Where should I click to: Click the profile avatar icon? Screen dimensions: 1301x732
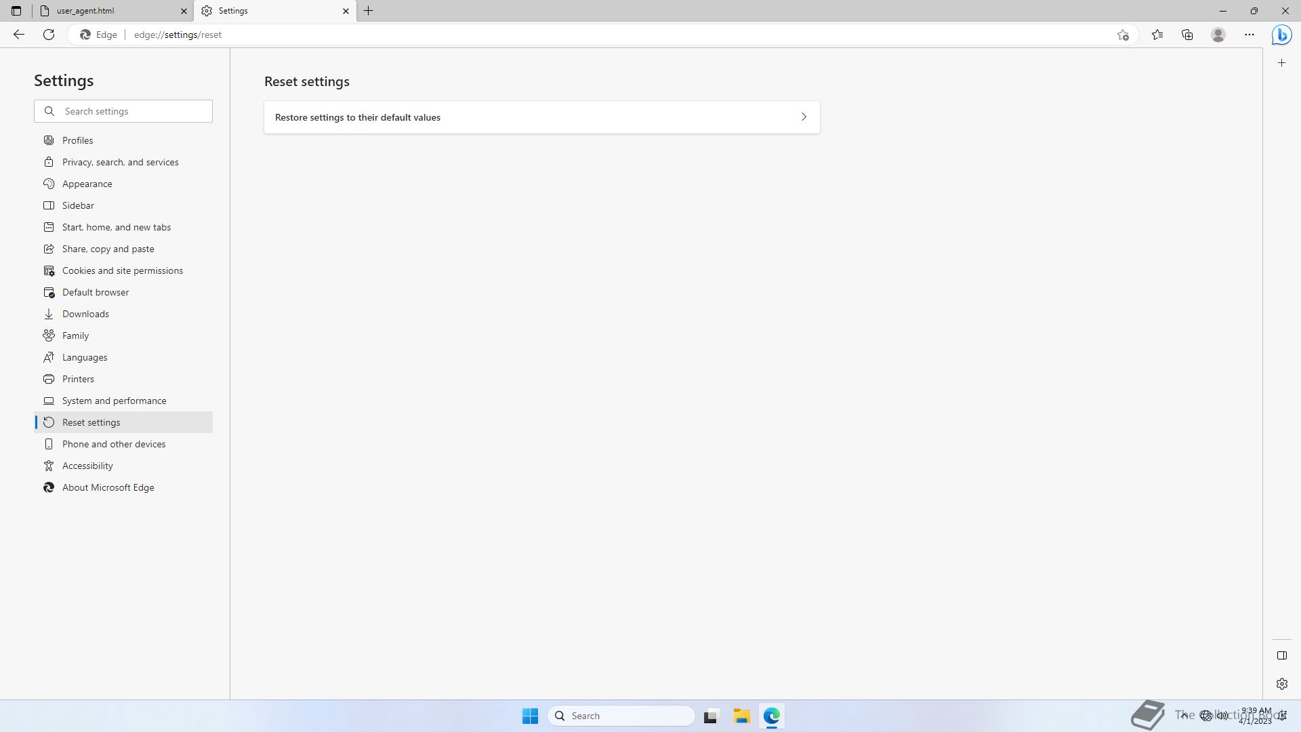click(x=1218, y=35)
